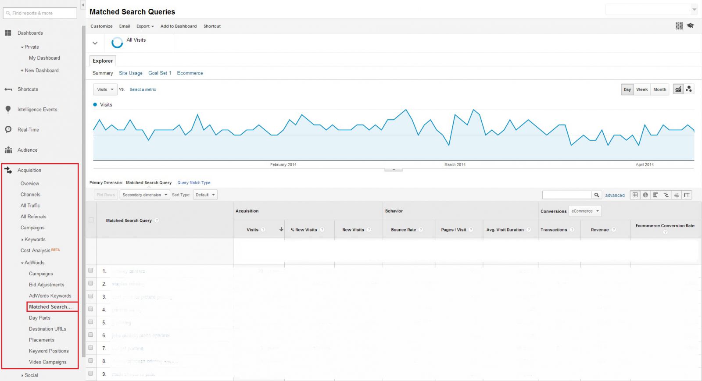Toggle the select-all checkbox in table header
The image size is (702, 381).
91,220
